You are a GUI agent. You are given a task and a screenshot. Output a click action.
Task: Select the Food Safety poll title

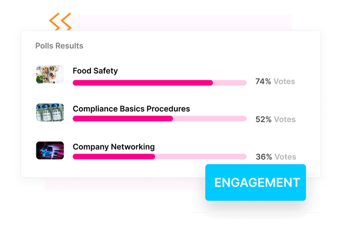(x=95, y=71)
